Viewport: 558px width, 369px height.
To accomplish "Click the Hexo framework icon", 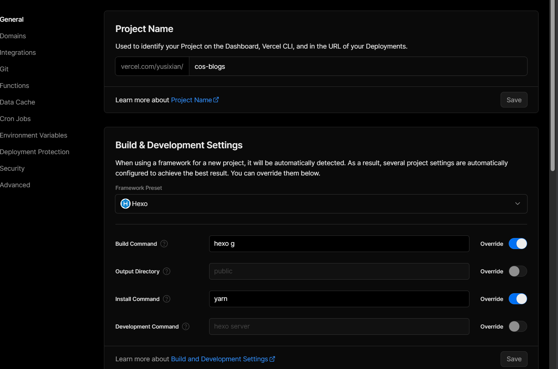I will (x=125, y=203).
